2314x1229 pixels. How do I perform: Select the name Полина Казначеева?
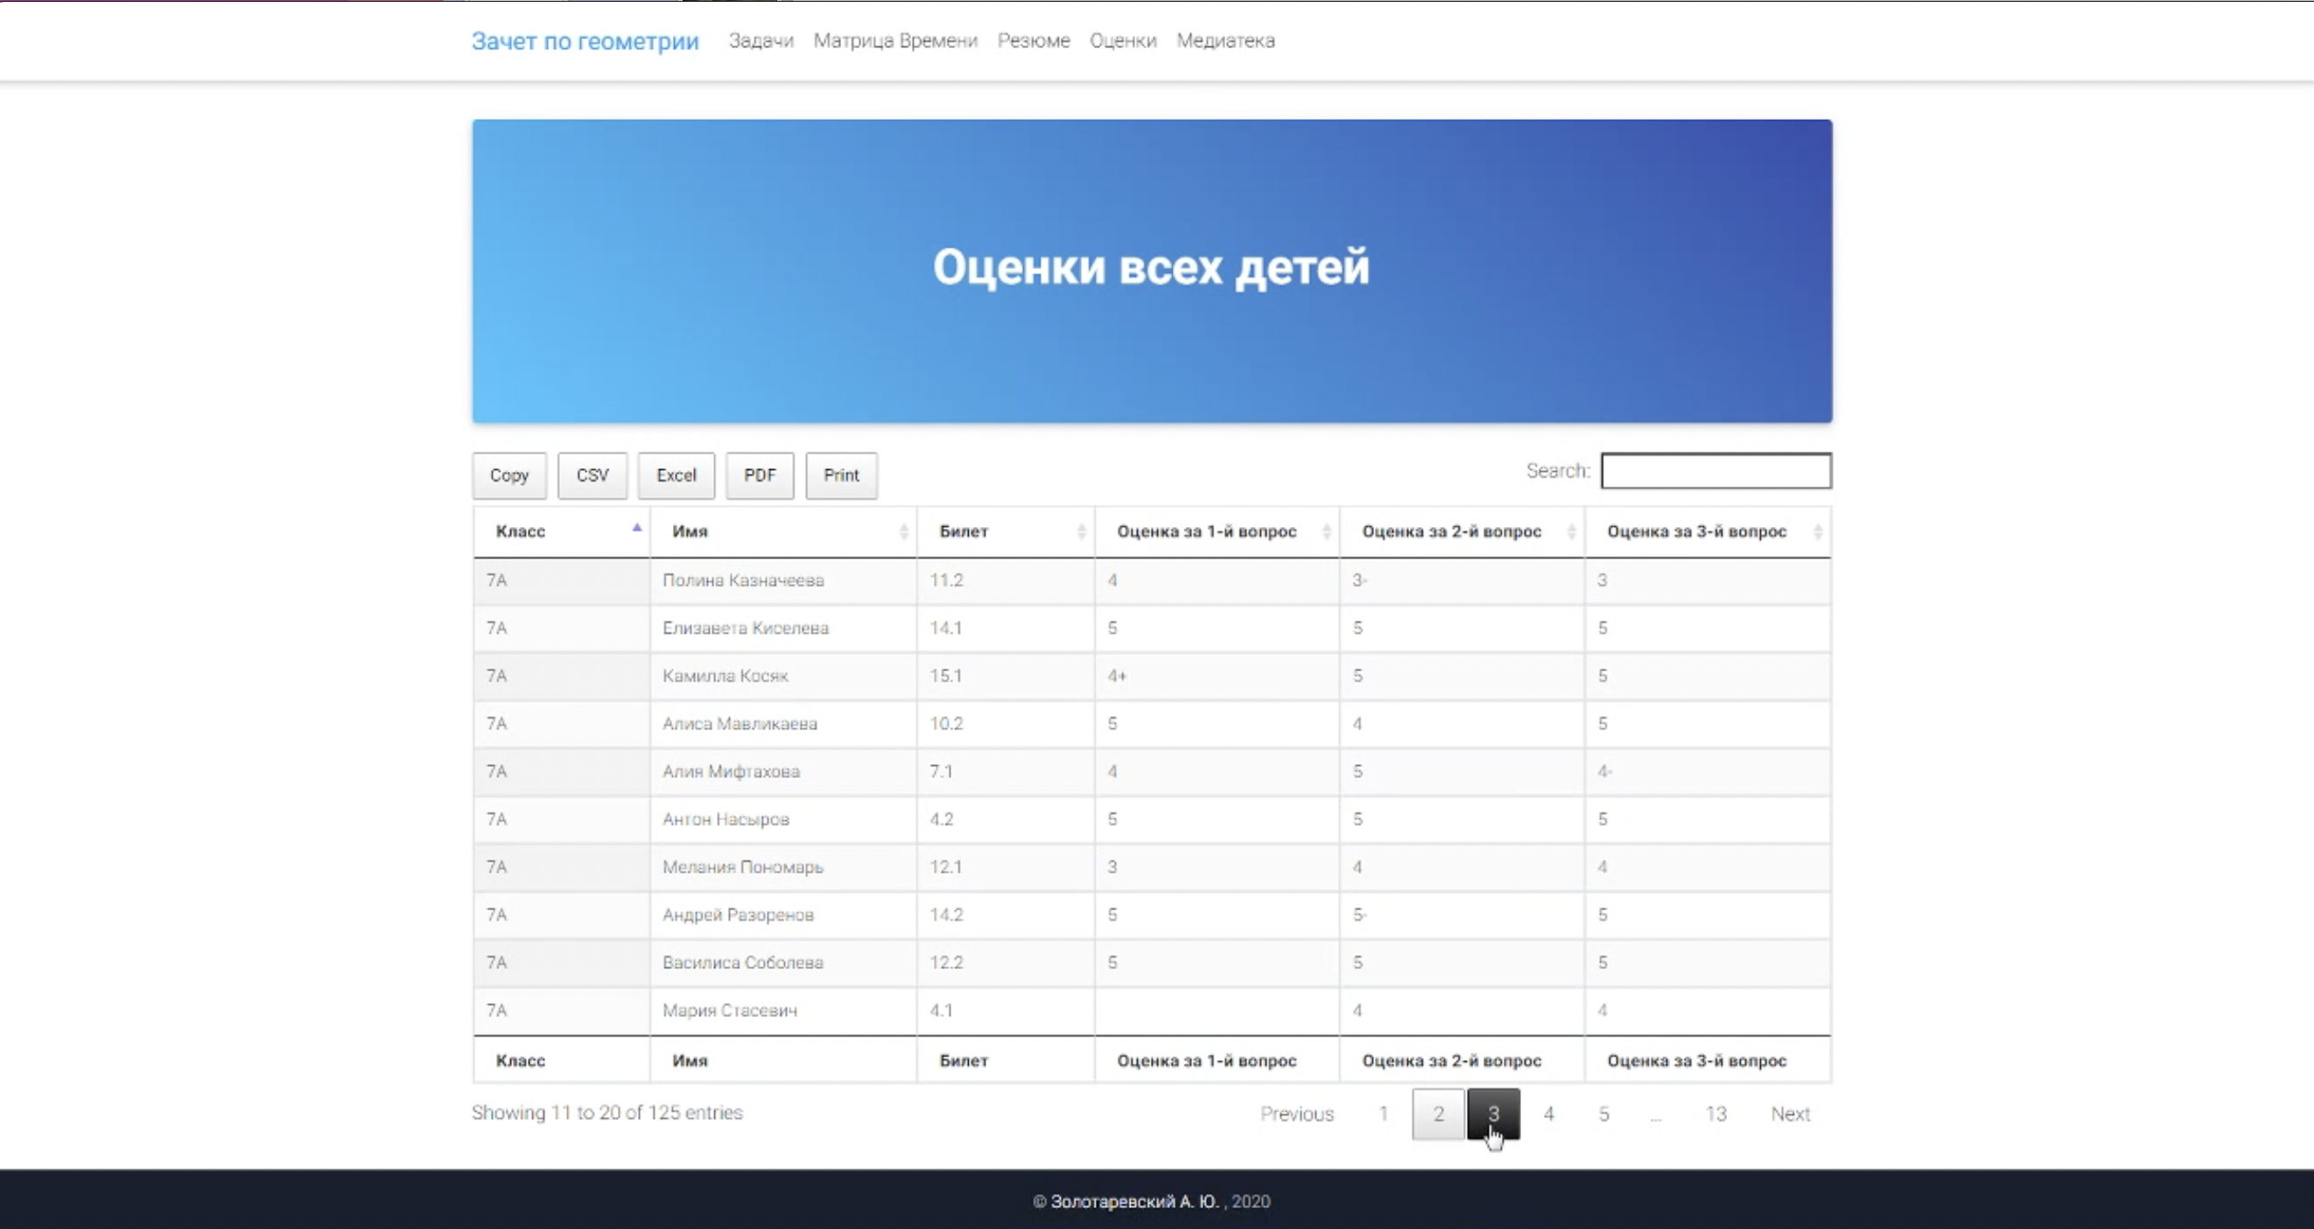click(743, 580)
